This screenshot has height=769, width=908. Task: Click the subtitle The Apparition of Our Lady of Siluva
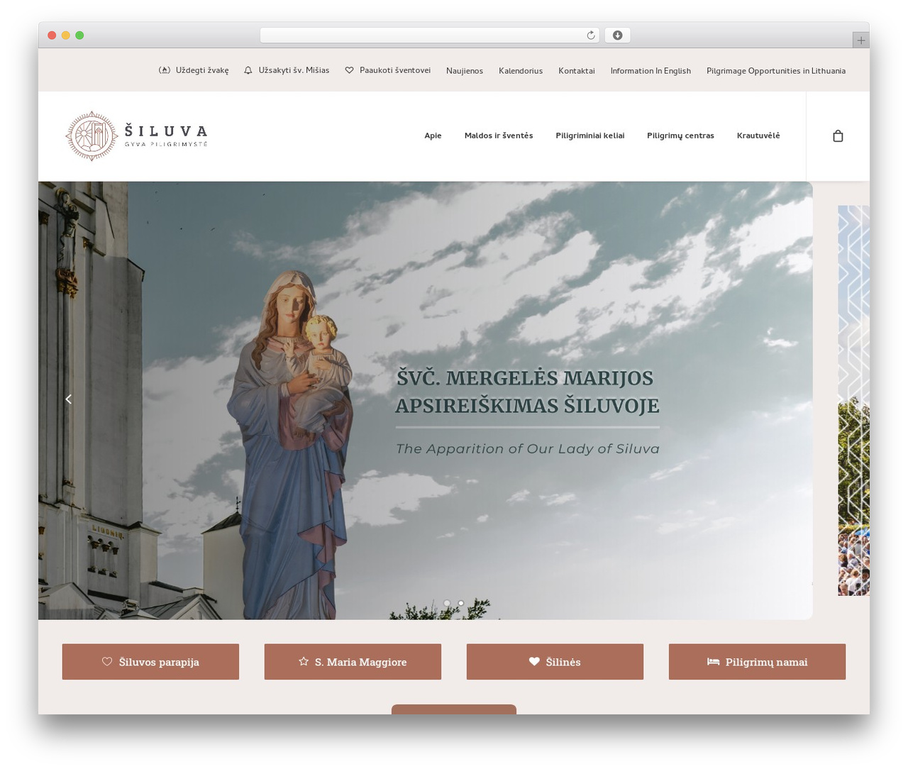pyautogui.click(x=528, y=448)
